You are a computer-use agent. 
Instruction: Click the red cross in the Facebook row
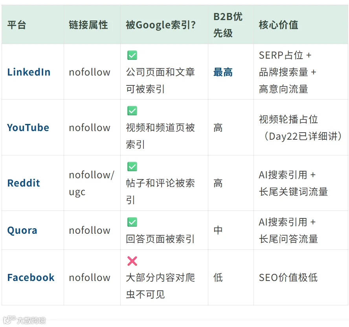tap(132, 261)
